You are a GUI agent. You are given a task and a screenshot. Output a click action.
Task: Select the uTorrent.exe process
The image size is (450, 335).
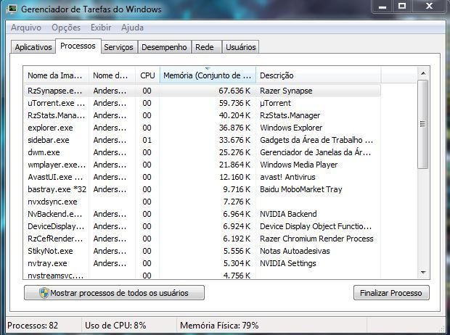(x=202, y=103)
